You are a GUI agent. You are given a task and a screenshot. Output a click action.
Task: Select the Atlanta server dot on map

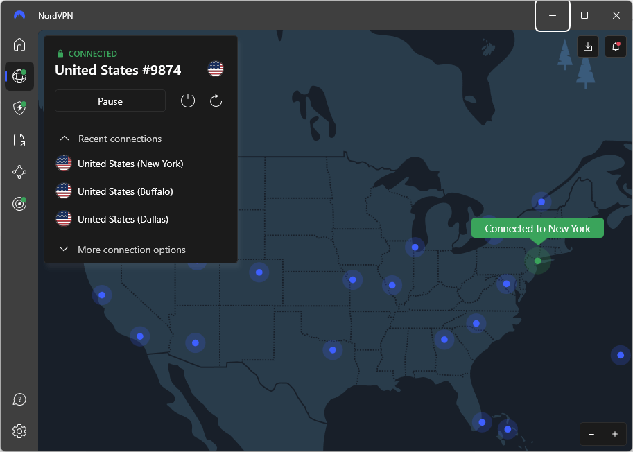[x=444, y=340]
